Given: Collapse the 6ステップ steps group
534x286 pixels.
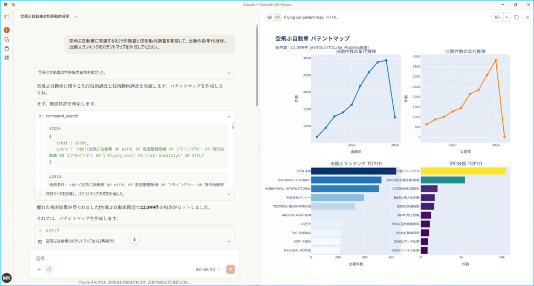Looking at the screenshot, I should 40,231.
